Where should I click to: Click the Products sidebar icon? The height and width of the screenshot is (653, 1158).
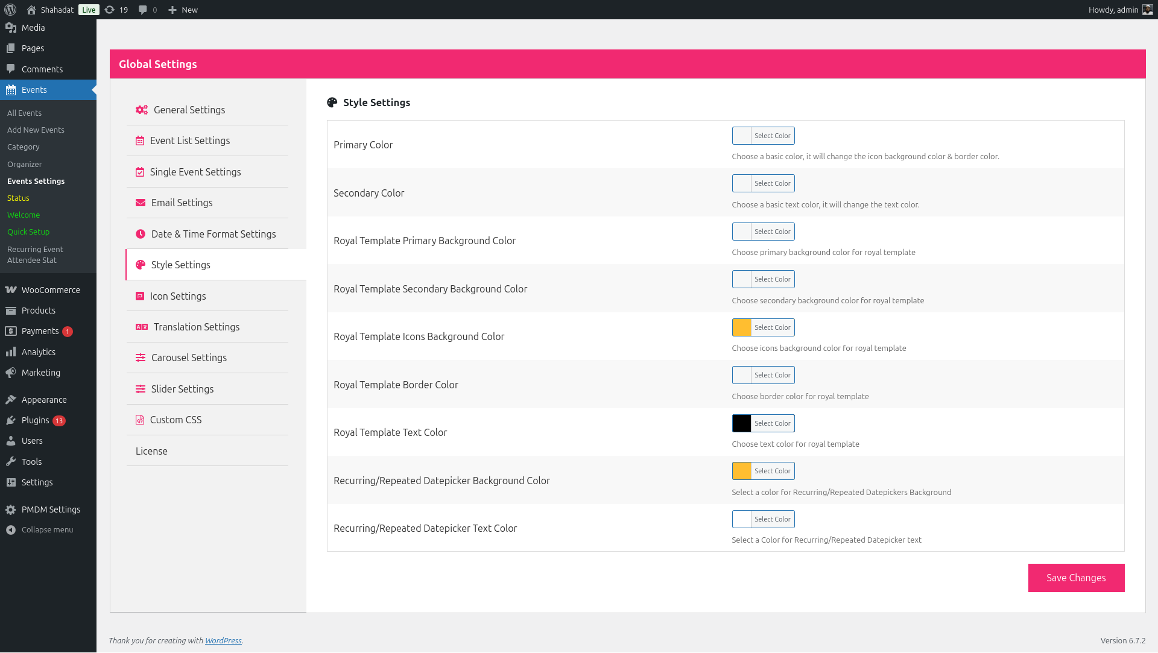pyautogui.click(x=11, y=311)
